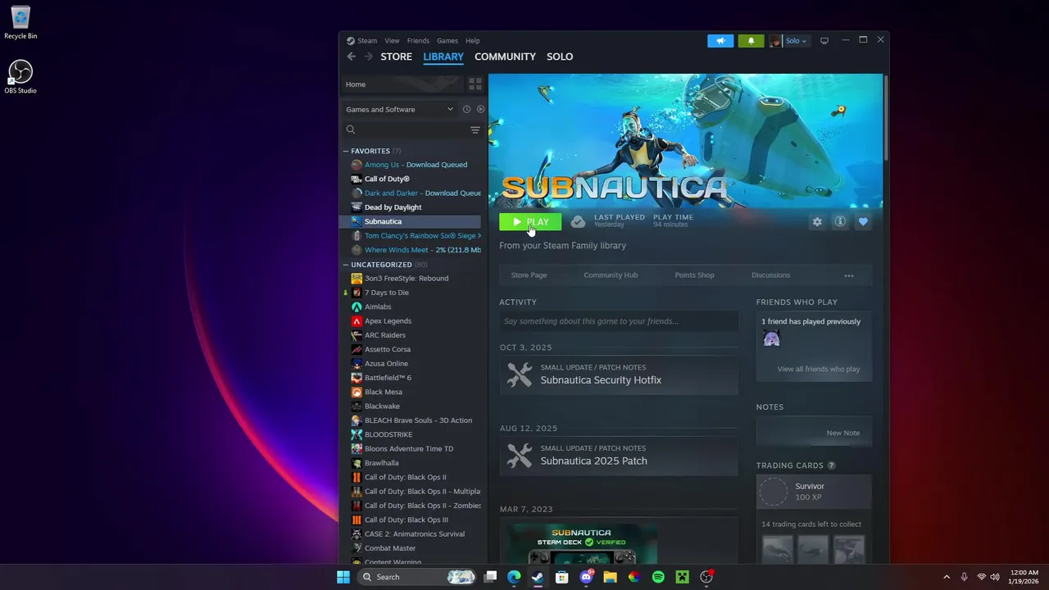1049x590 pixels.
Task: Open the Friends menu
Action: [x=418, y=41]
